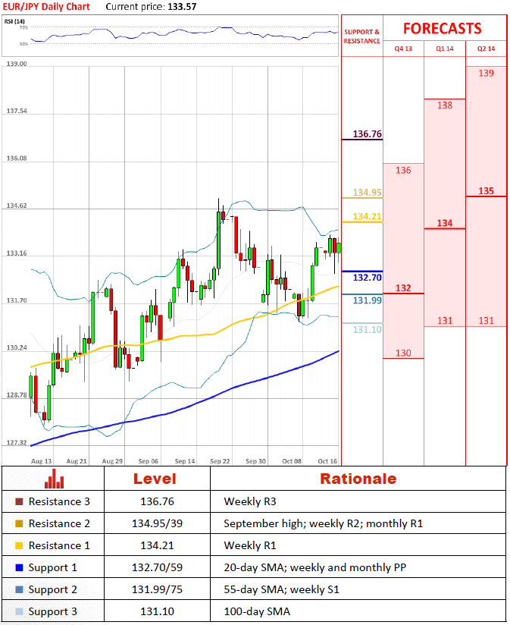Click the 136.76 level marker beside the chart

[x=367, y=134]
